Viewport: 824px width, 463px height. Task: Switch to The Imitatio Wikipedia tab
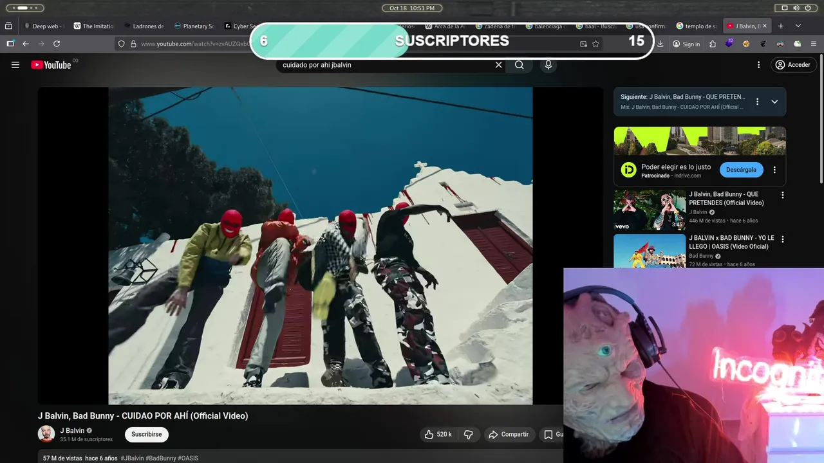tap(93, 26)
